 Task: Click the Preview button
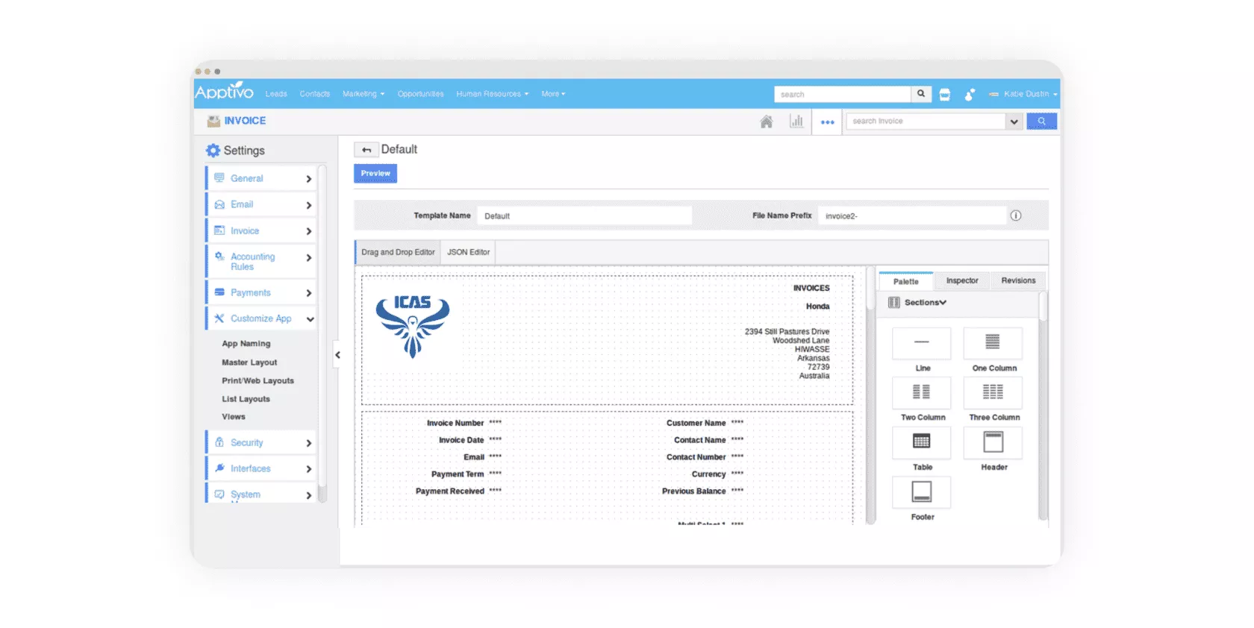375,173
